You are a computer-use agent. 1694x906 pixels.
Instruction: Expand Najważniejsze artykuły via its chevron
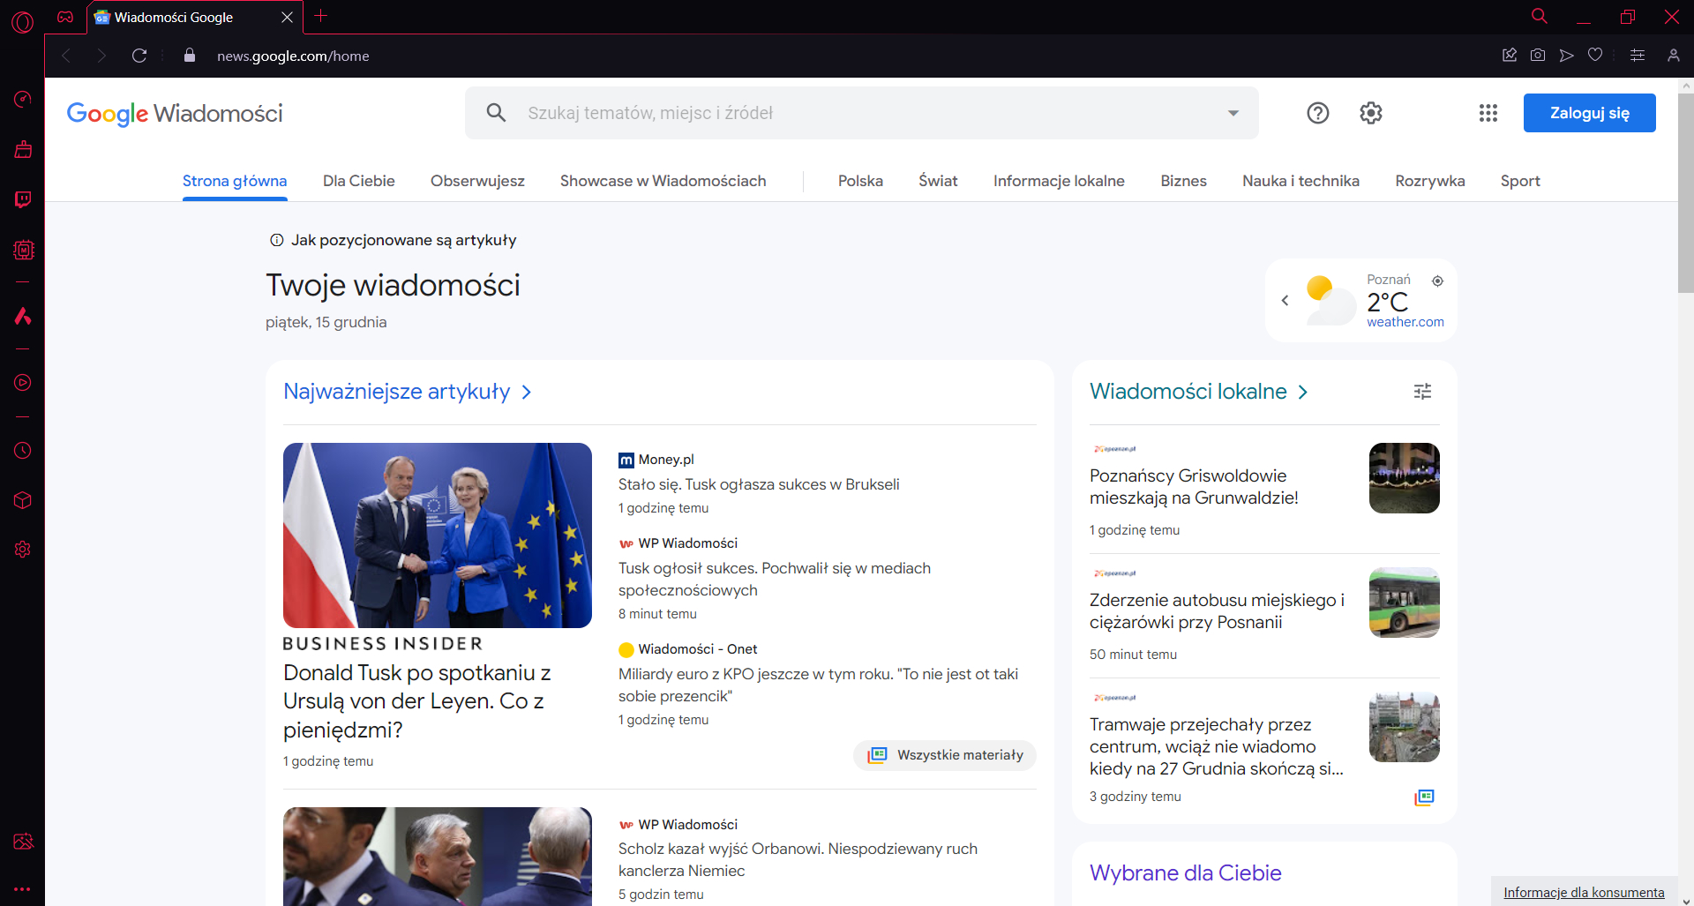[x=527, y=393]
